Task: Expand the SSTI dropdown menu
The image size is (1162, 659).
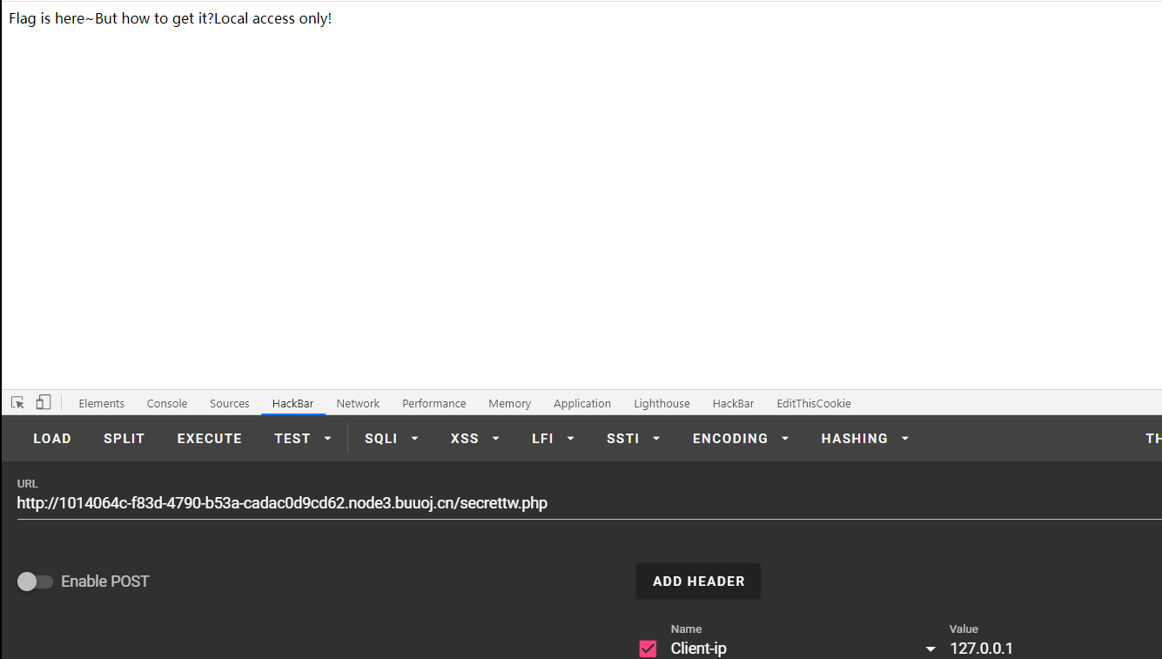Action: tap(633, 439)
